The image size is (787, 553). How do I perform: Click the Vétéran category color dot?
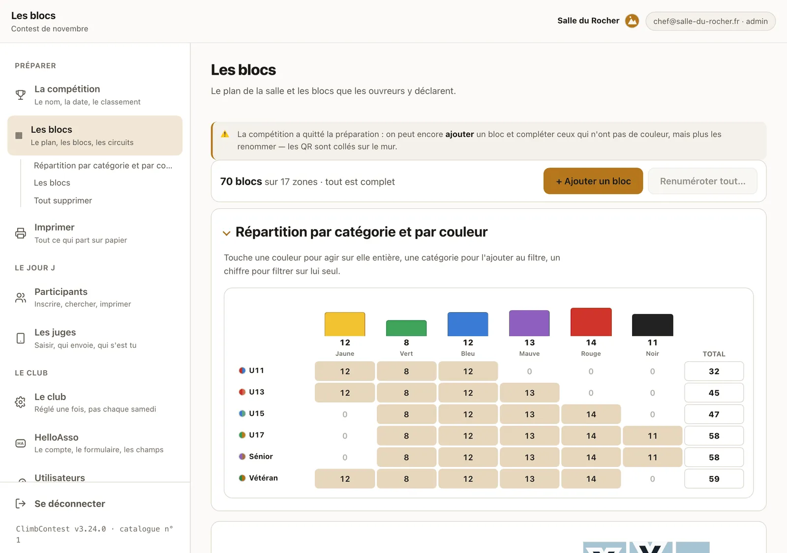pyautogui.click(x=242, y=478)
